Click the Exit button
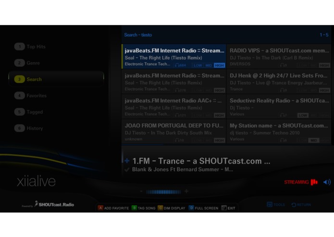Screen dimensions: 334x237 228,208
